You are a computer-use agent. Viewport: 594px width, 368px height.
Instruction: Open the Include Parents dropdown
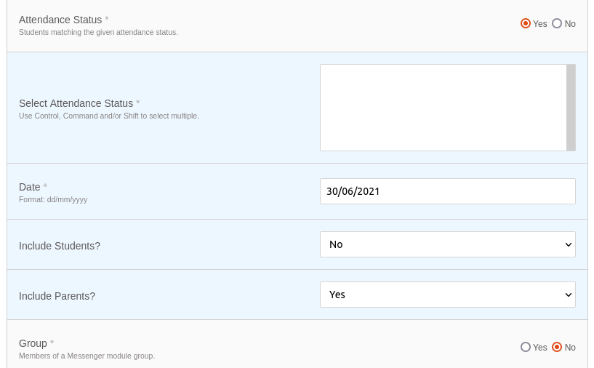tap(447, 295)
